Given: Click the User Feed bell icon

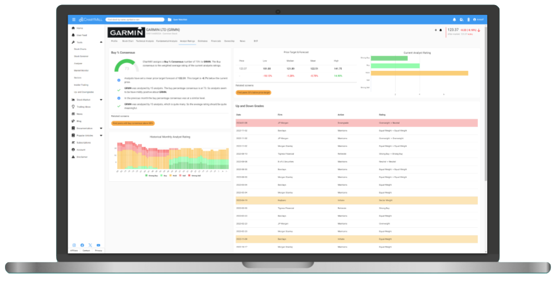Looking at the screenshot, I should pyautogui.click(x=73, y=35).
